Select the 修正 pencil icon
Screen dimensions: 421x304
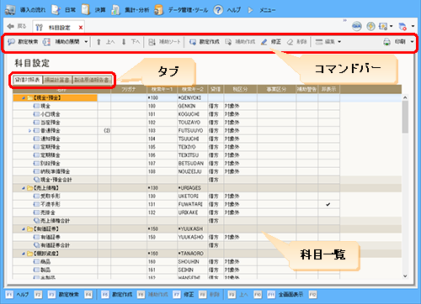264,42
